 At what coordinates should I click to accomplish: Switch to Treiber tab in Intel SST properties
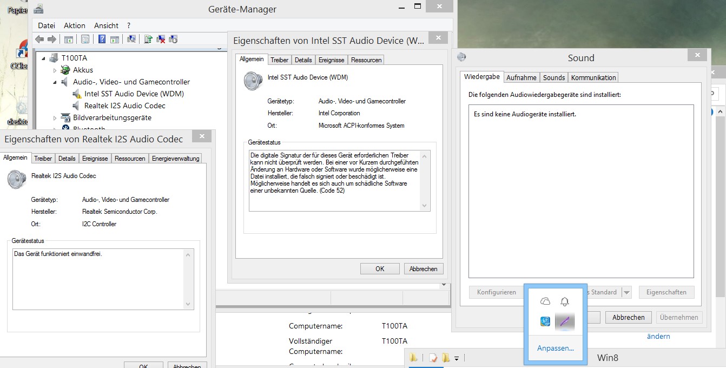tap(280, 60)
